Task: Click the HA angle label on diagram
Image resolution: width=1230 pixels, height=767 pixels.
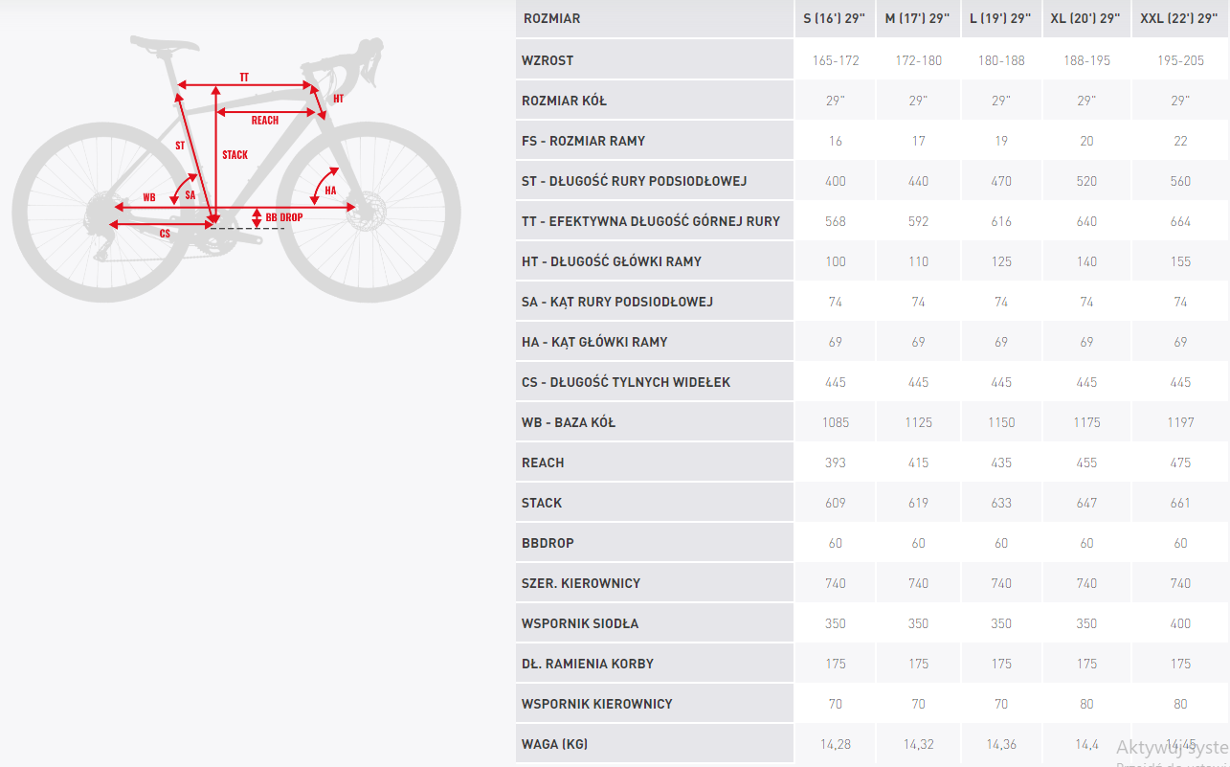Action: pyautogui.click(x=330, y=191)
